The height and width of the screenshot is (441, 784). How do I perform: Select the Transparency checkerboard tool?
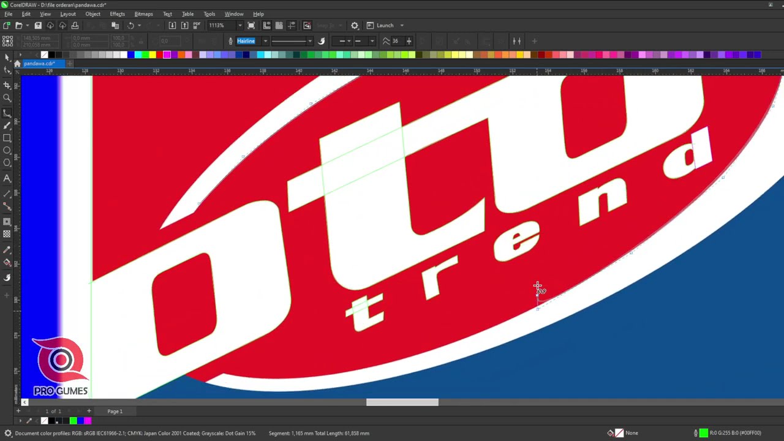click(x=7, y=234)
